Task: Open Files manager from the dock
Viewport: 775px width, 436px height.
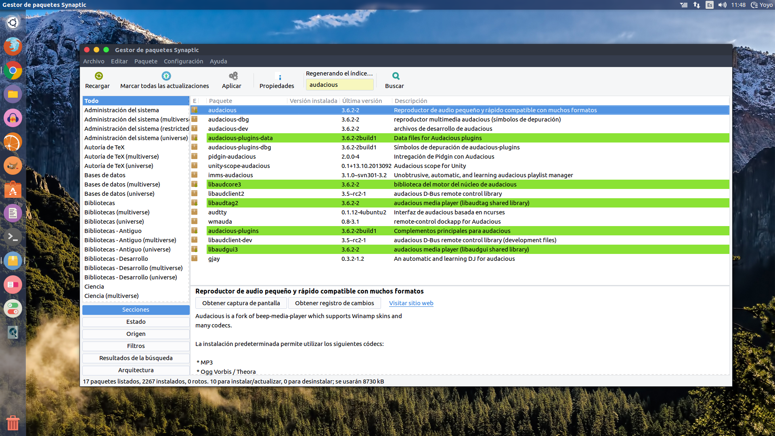Action: pyautogui.click(x=13, y=94)
